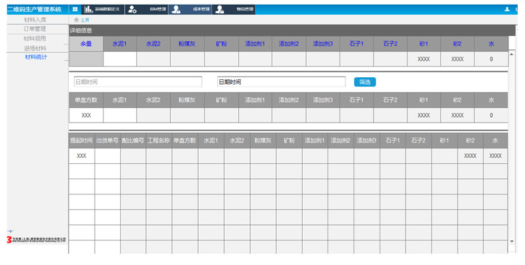Click XXXX under 砂2 in 余量 table
The width and height of the screenshot is (525, 265).
458,59
